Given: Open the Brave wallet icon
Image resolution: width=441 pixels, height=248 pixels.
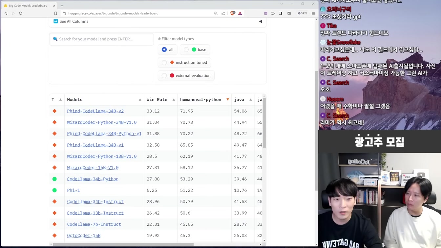Looking at the screenshot, I should coord(289,13).
